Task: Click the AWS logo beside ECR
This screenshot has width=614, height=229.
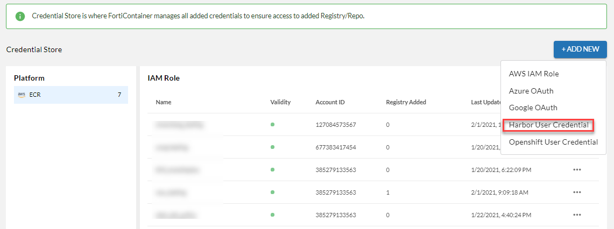Action: click(22, 95)
